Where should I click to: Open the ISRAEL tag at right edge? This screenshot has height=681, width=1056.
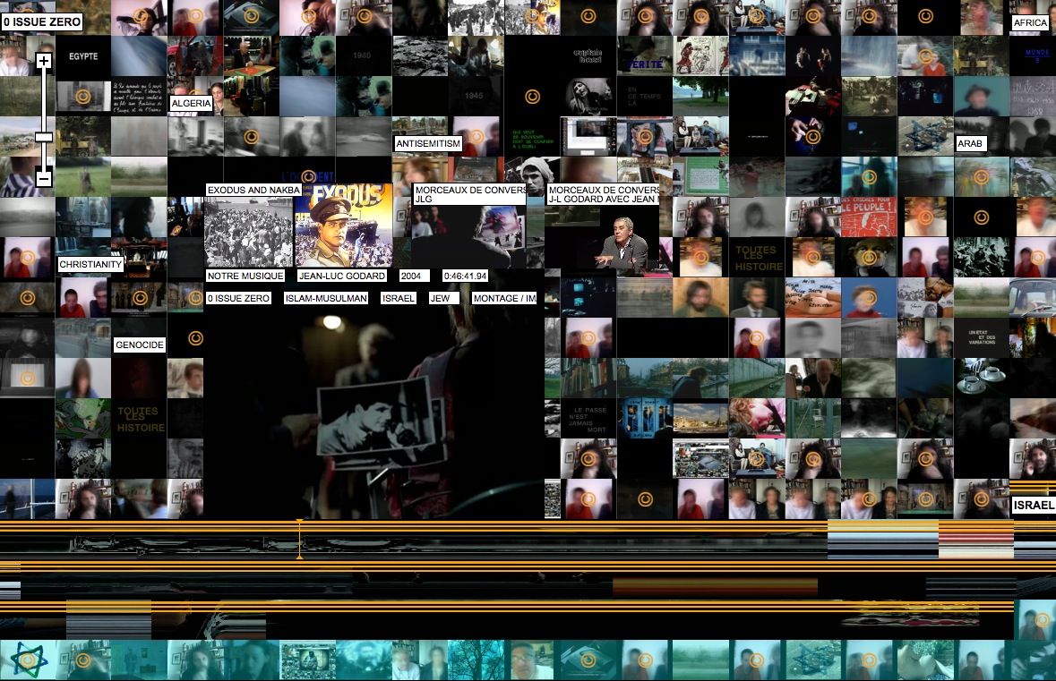(x=1034, y=505)
